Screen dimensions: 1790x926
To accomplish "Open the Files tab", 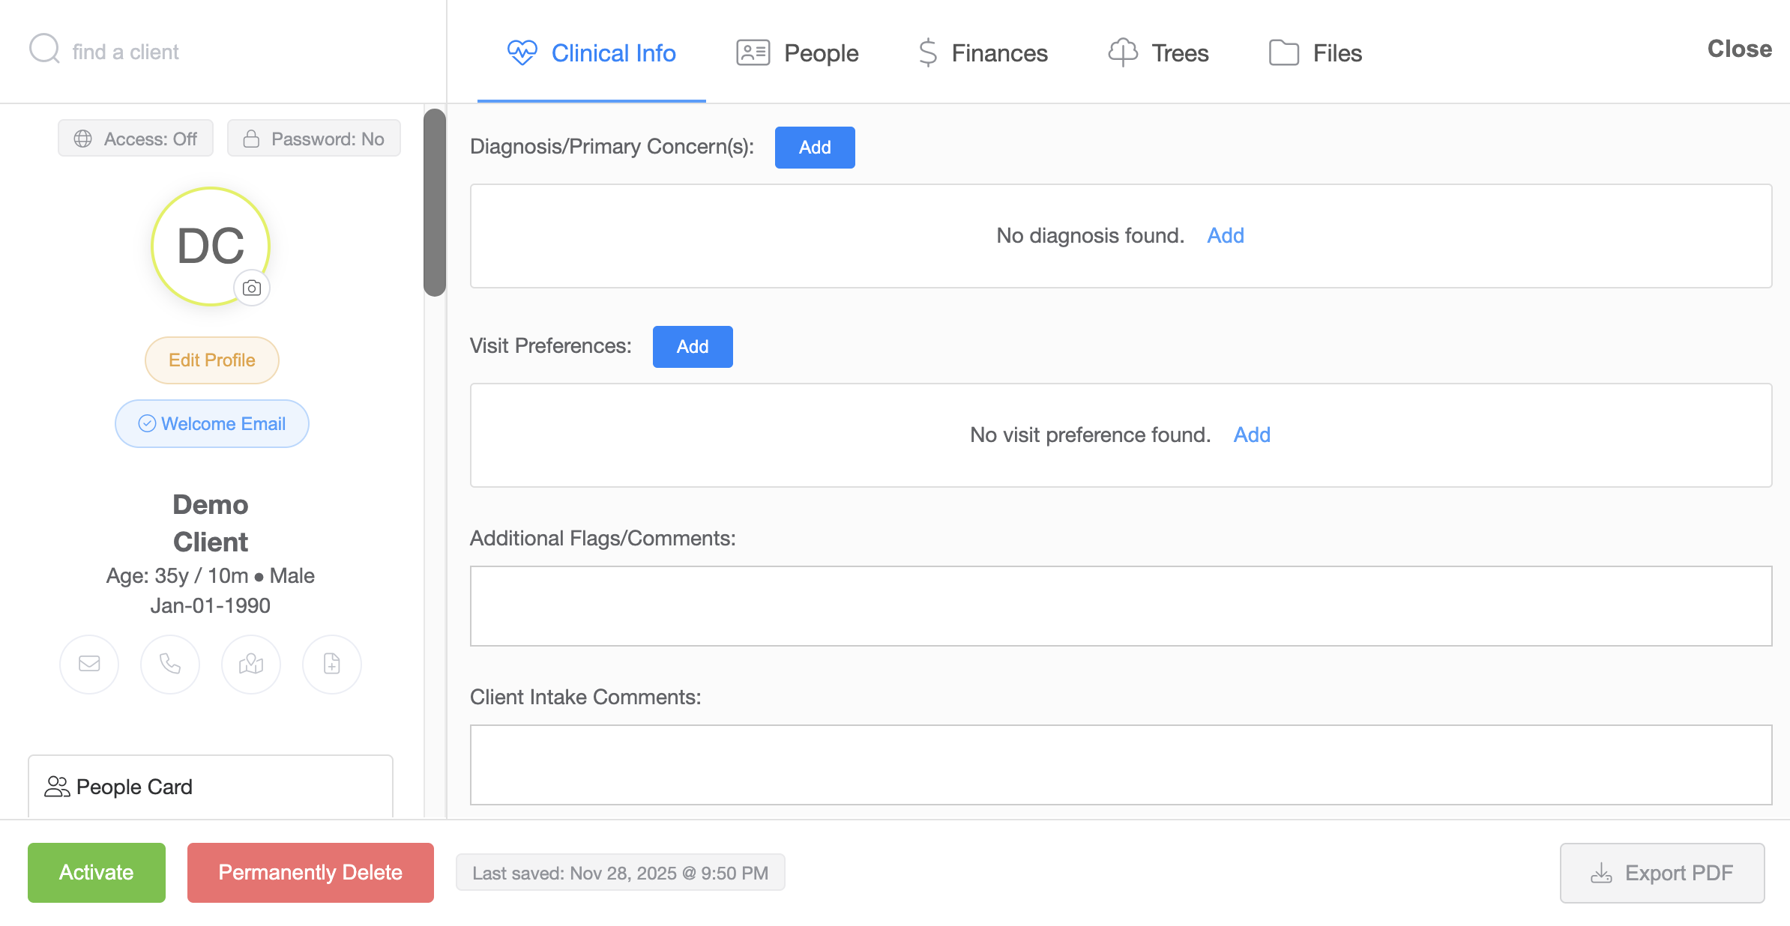I will pos(1316,53).
